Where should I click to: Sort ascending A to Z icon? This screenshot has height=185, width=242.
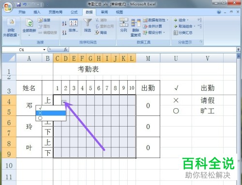tap(64, 24)
